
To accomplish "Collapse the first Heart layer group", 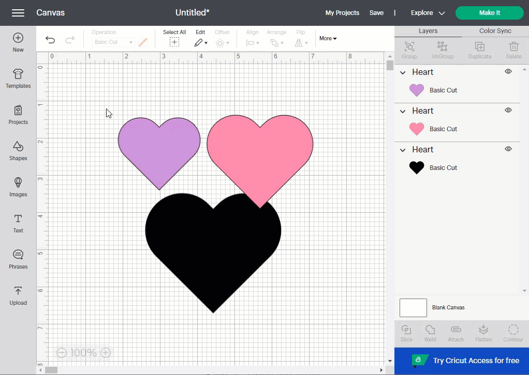I will tap(403, 72).
